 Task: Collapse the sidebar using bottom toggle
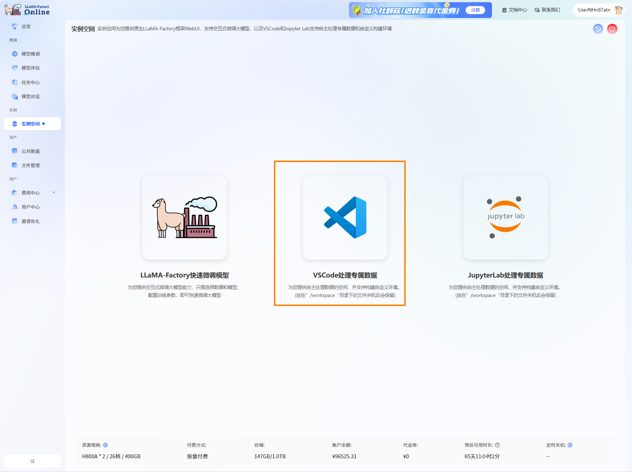tap(32, 461)
